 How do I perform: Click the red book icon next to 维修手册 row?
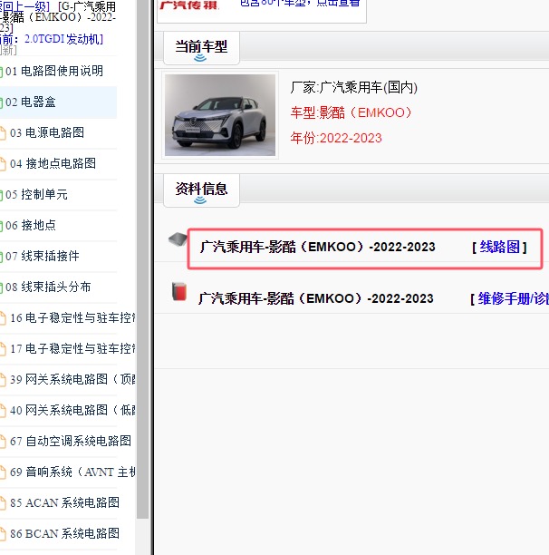(x=179, y=292)
